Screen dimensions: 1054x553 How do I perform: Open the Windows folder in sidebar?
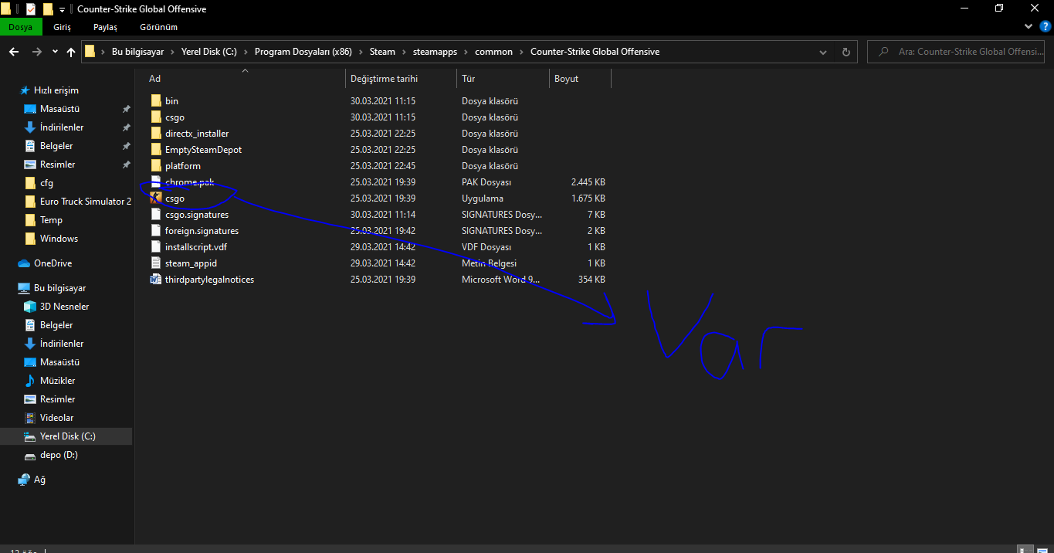click(x=59, y=239)
